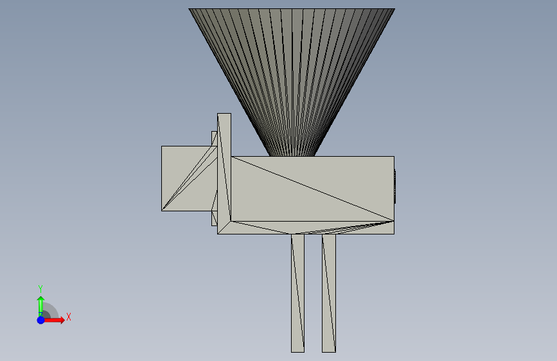Select the left support leg of the model

click(297, 293)
